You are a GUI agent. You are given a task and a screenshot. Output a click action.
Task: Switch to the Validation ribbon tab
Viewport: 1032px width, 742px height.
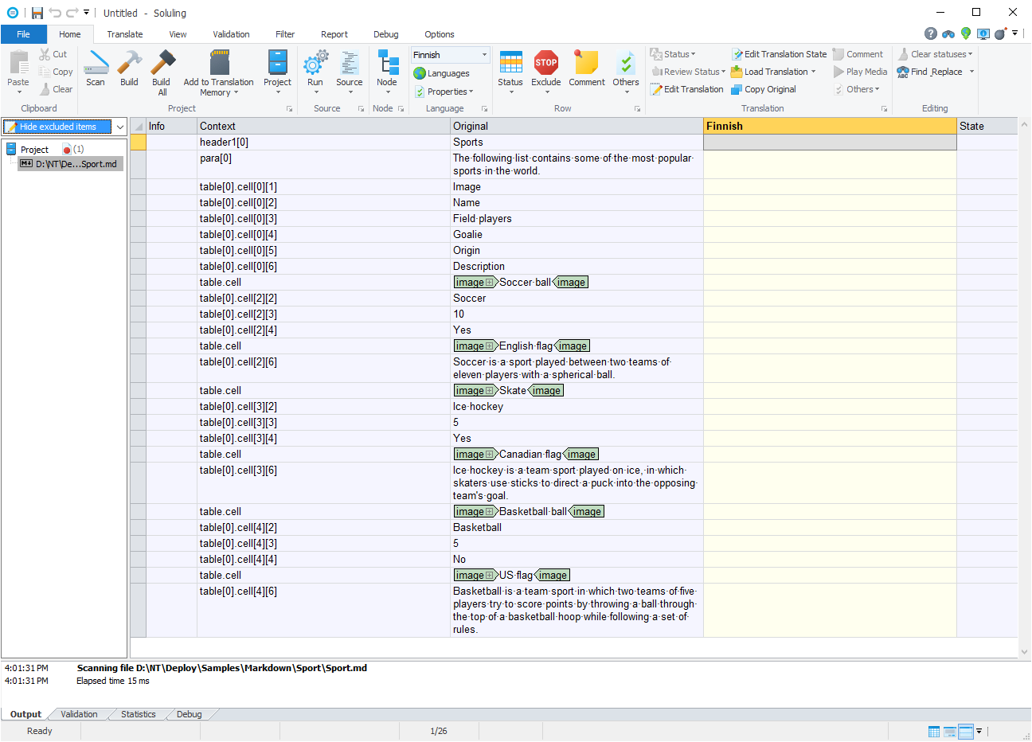tap(231, 34)
